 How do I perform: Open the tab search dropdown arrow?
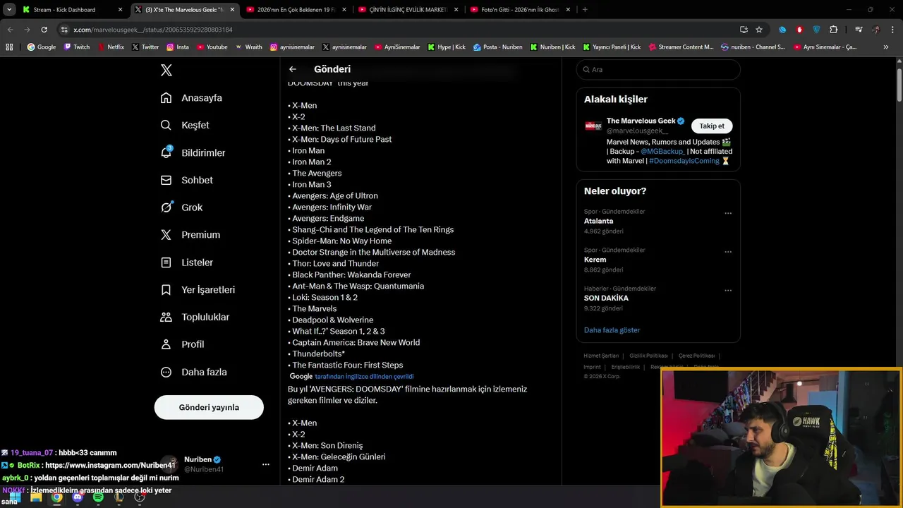pos(9,10)
